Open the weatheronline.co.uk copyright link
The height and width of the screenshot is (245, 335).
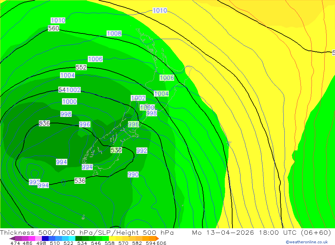click(x=307, y=242)
